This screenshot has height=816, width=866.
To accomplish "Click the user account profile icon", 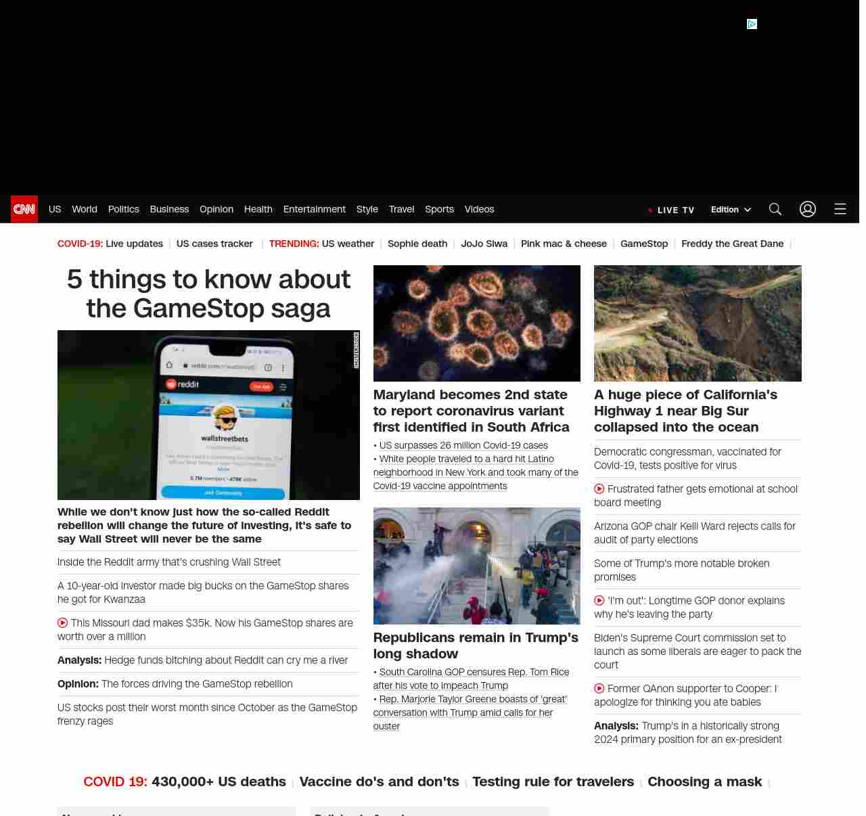I will (x=807, y=209).
